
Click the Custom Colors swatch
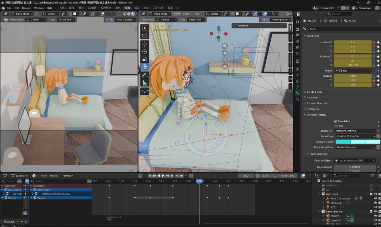[x=358, y=142]
